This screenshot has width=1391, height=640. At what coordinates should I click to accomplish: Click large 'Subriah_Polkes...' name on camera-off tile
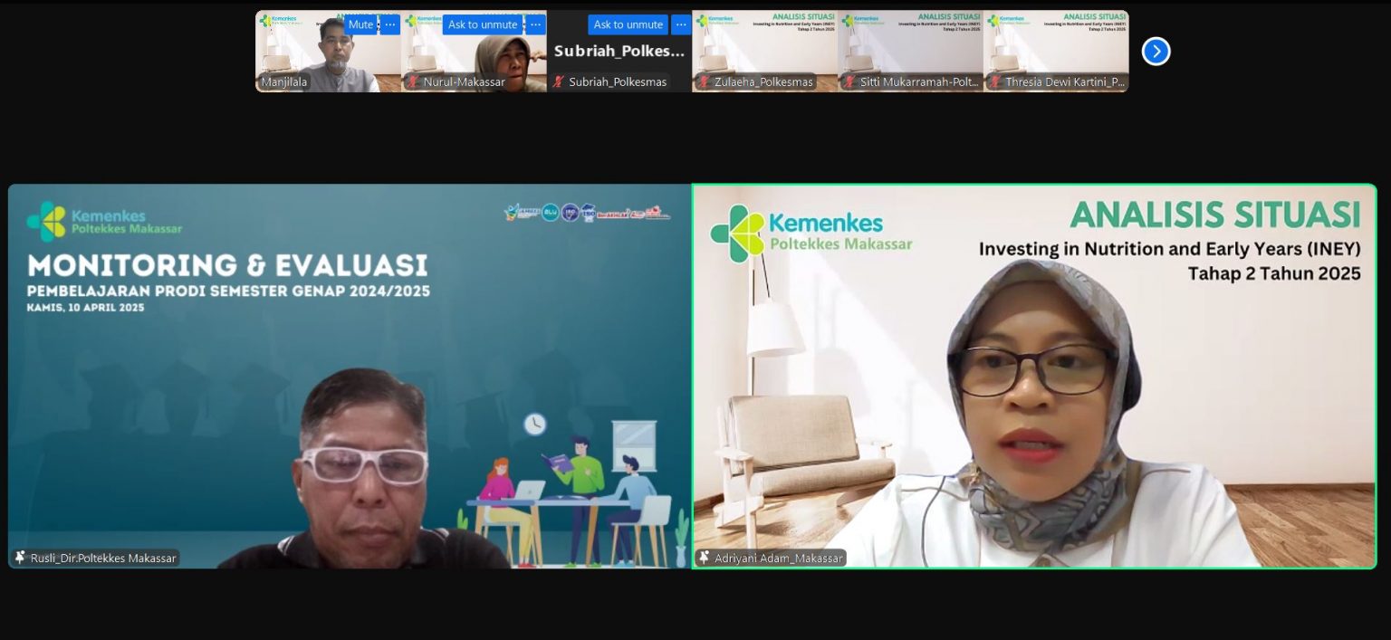coord(619,52)
